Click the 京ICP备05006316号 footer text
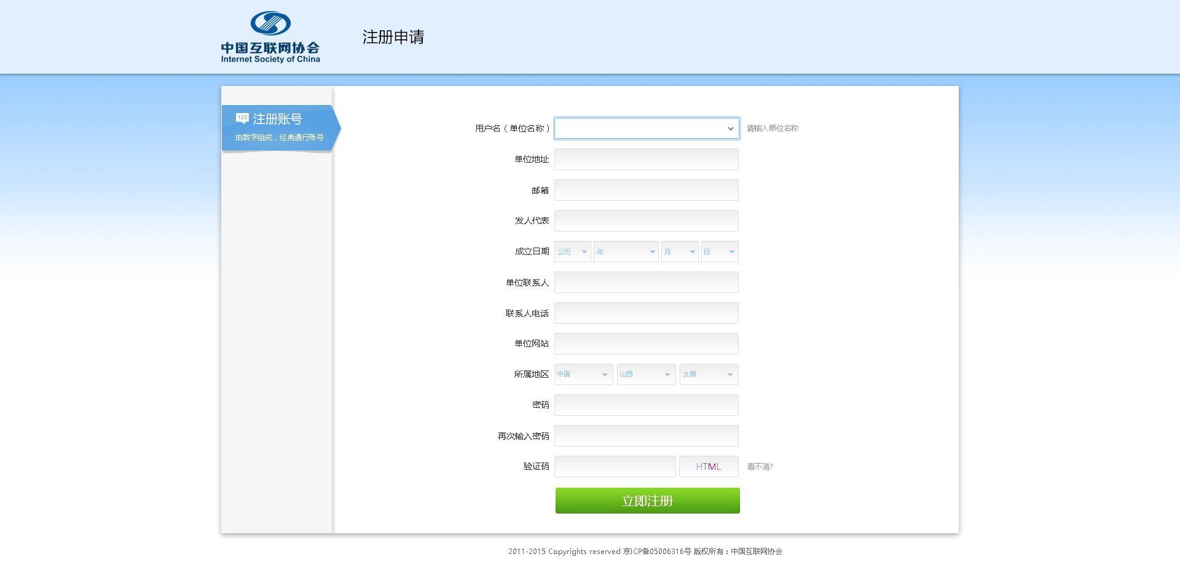 point(657,552)
